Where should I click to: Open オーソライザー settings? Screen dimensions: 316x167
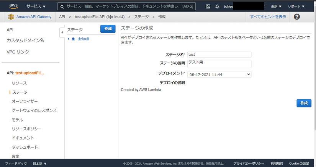click(x=25, y=101)
